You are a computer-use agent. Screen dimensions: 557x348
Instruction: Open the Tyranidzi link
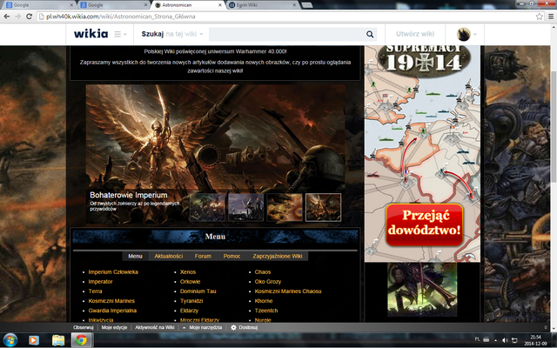(x=191, y=301)
